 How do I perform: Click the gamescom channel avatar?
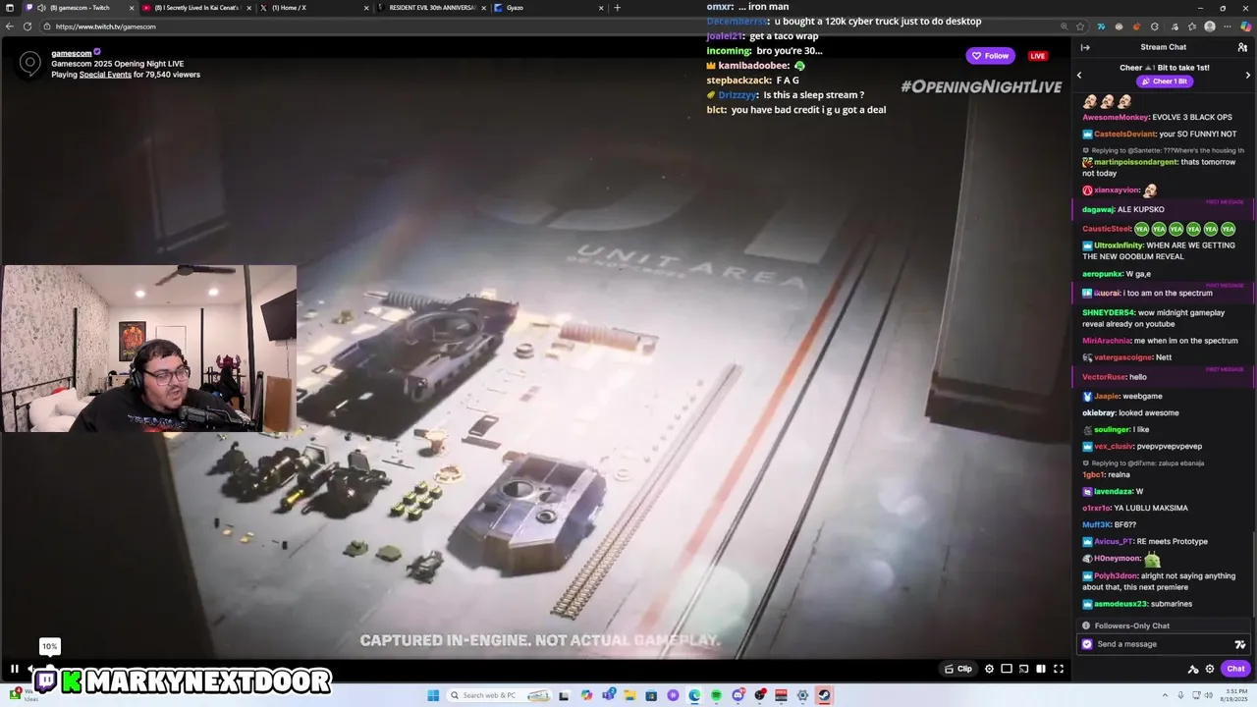point(30,64)
